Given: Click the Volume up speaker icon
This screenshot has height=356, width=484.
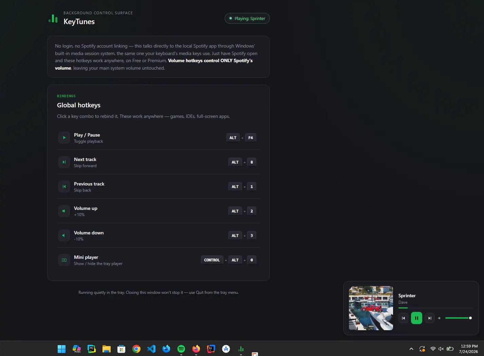Looking at the screenshot, I should tap(64, 211).
